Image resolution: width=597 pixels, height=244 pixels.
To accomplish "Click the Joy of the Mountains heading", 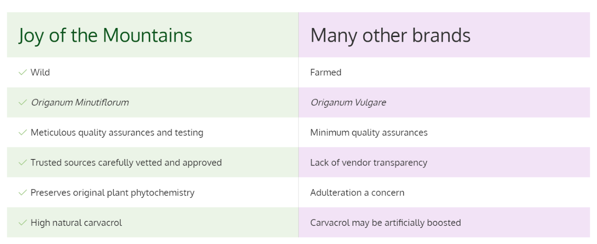I will coord(105,35).
